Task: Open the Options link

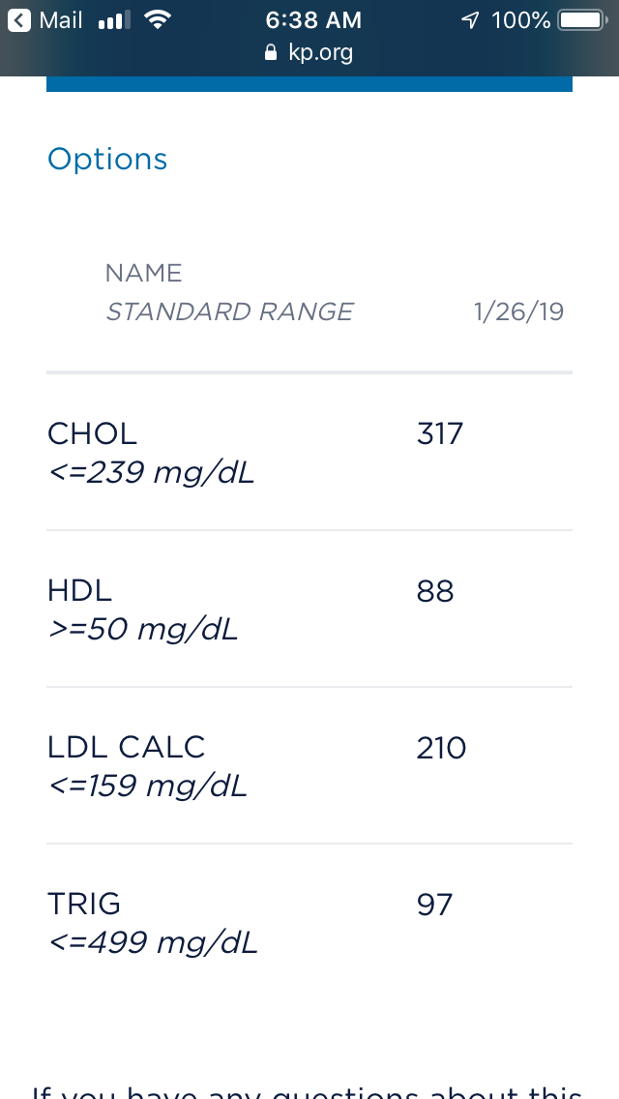Action: [x=107, y=160]
